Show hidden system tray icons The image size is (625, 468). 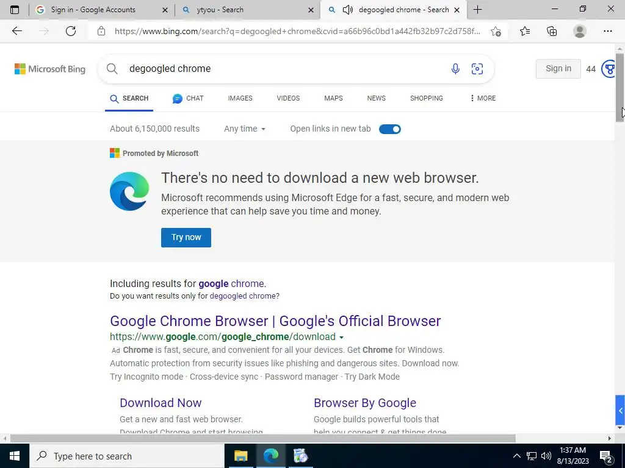516,456
